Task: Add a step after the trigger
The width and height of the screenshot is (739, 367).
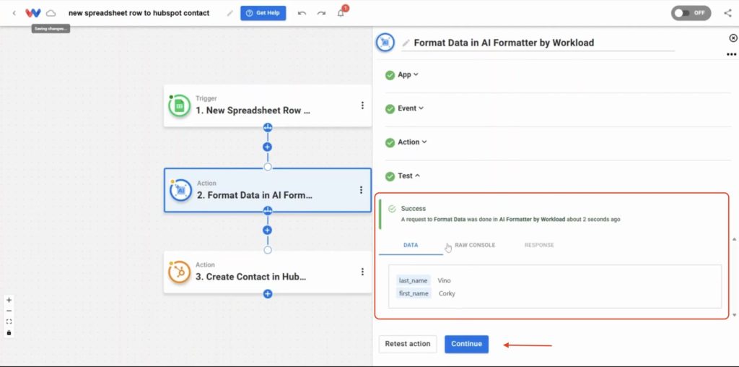Action: pos(267,147)
